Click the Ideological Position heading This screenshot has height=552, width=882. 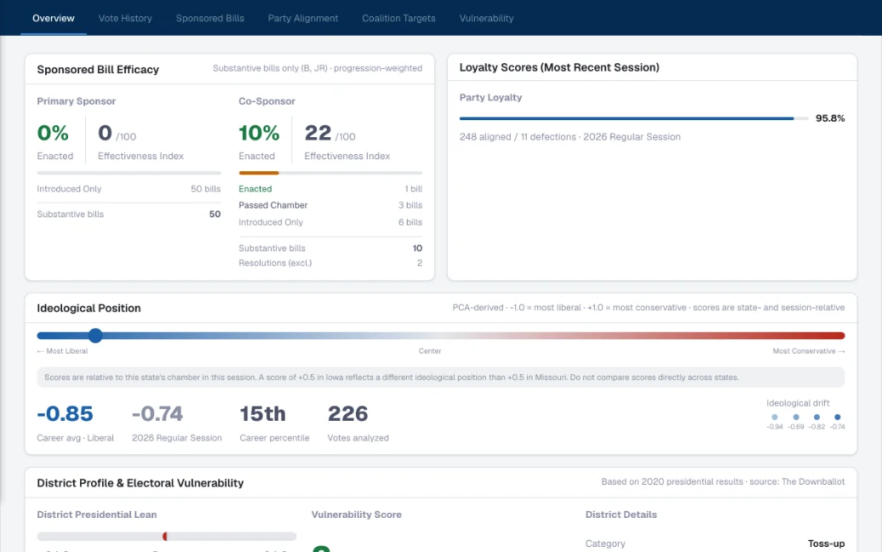(89, 308)
